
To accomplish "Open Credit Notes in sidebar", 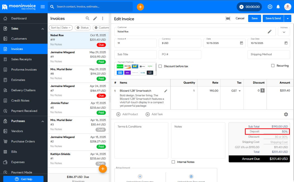I will 20,100.
